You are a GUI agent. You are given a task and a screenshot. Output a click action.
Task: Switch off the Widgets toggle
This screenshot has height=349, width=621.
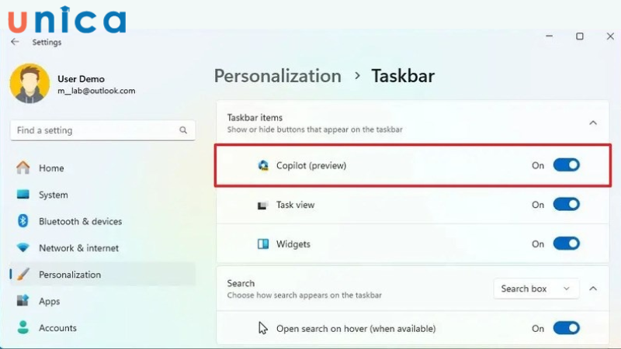(566, 244)
